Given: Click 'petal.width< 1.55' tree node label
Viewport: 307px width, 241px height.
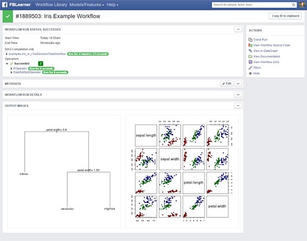Looking at the screenshot, I should pyautogui.click(x=88, y=170).
